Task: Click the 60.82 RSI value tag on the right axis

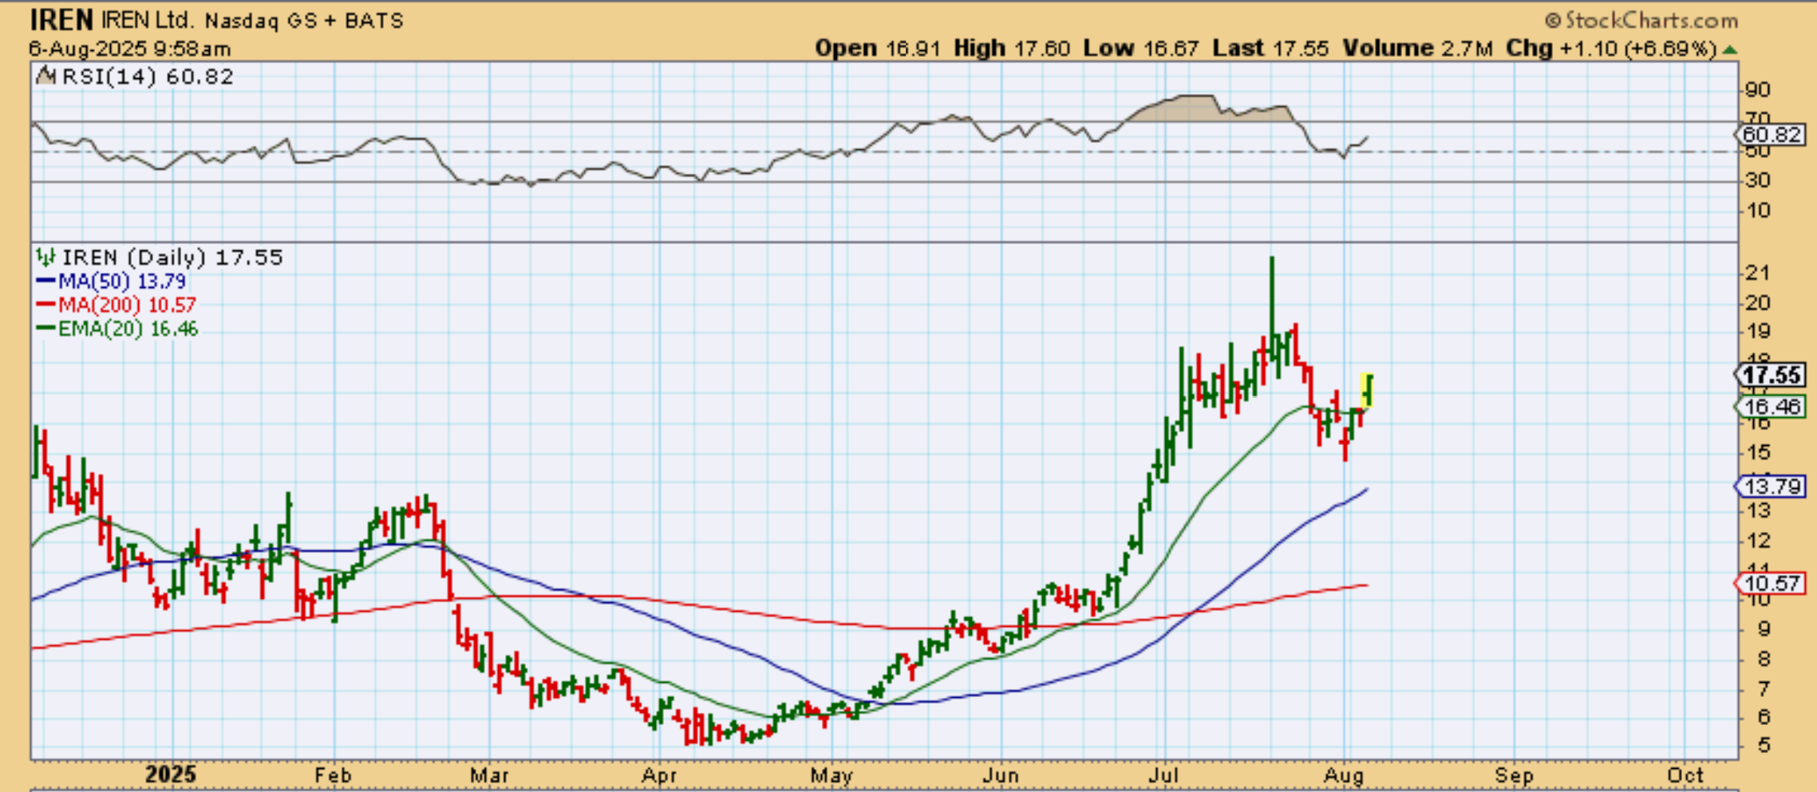Action: click(1771, 135)
